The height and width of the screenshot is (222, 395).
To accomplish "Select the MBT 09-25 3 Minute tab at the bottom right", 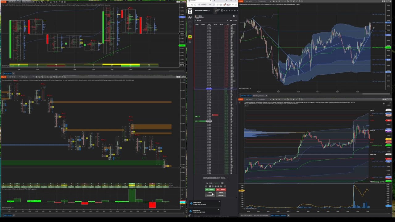I will click(279, 215).
